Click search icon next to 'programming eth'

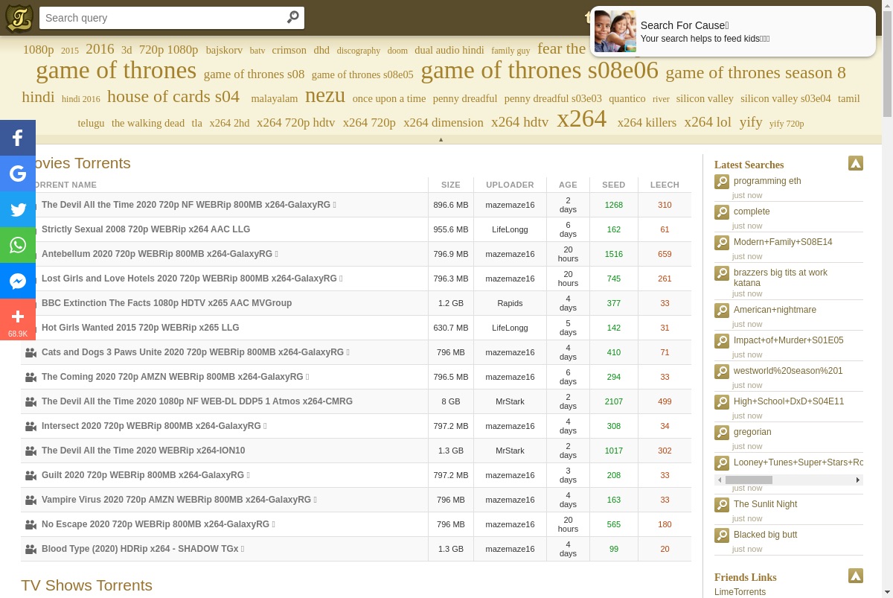[722, 182]
